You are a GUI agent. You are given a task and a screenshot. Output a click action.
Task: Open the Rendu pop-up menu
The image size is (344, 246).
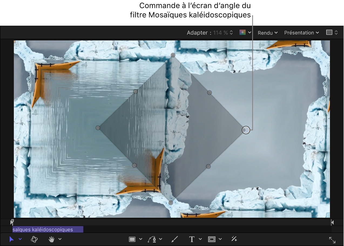pyautogui.click(x=267, y=33)
